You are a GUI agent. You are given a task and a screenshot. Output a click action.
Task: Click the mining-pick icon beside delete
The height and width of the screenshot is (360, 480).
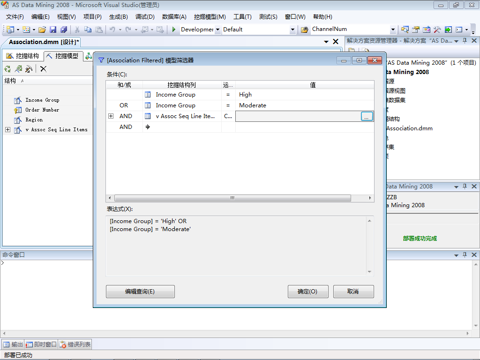29,69
